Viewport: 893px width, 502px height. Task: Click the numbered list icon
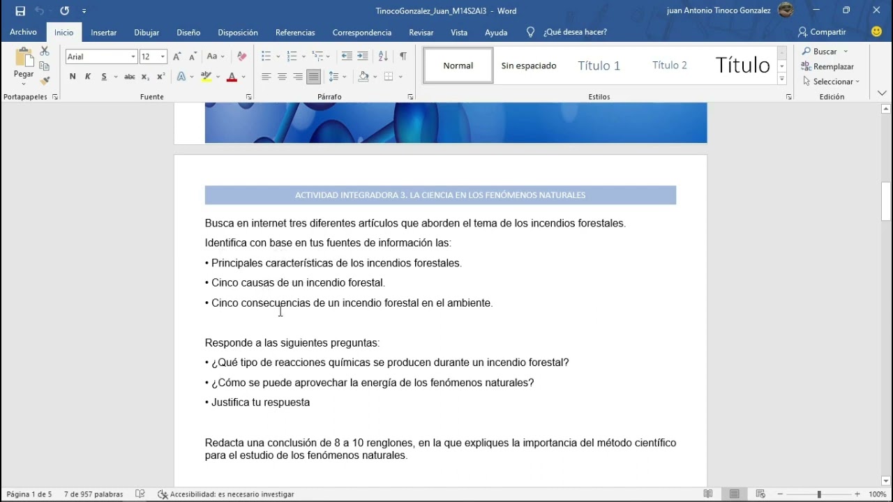[292, 56]
